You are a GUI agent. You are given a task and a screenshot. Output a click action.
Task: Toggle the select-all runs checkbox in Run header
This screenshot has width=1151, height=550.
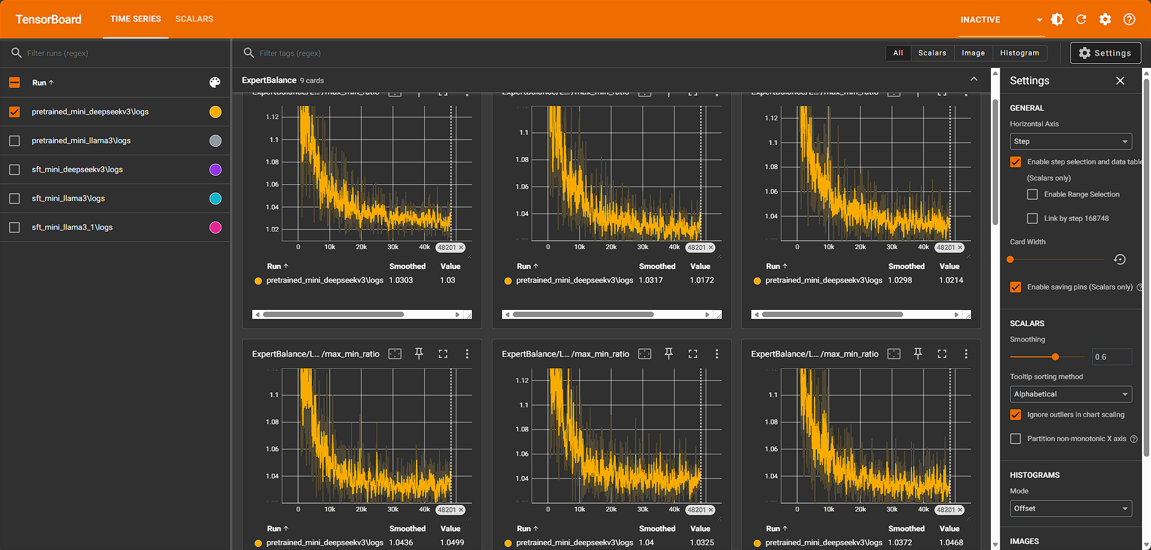tap(15, 82)
